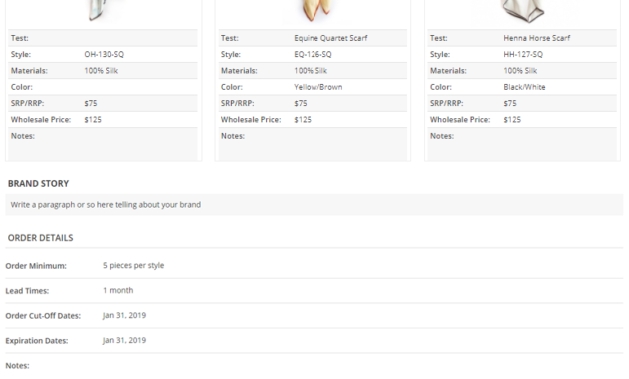Click style code OH-130-SQ
Viewport: 629px width, 379px height.
(104, 54)
